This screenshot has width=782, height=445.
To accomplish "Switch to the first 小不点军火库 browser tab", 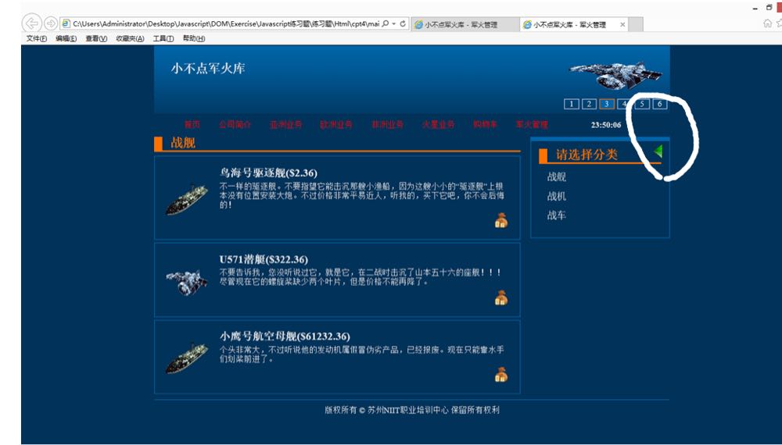I will pyautogui.click(x=465, y=24).
